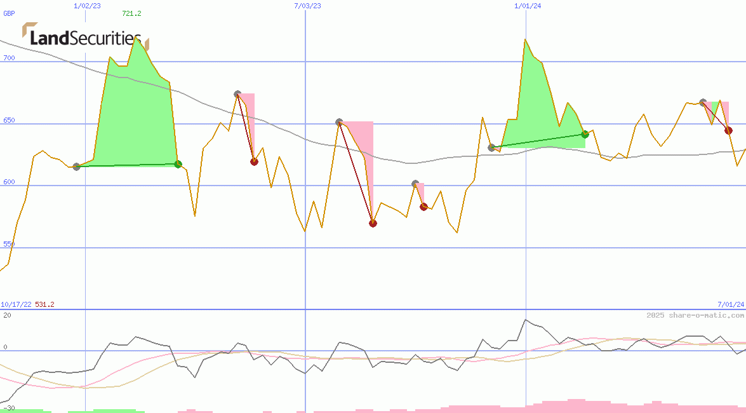Viewport: 746px width, 413px height.
Task: Select the 1/02/23 date label
Action: point(87,6)
